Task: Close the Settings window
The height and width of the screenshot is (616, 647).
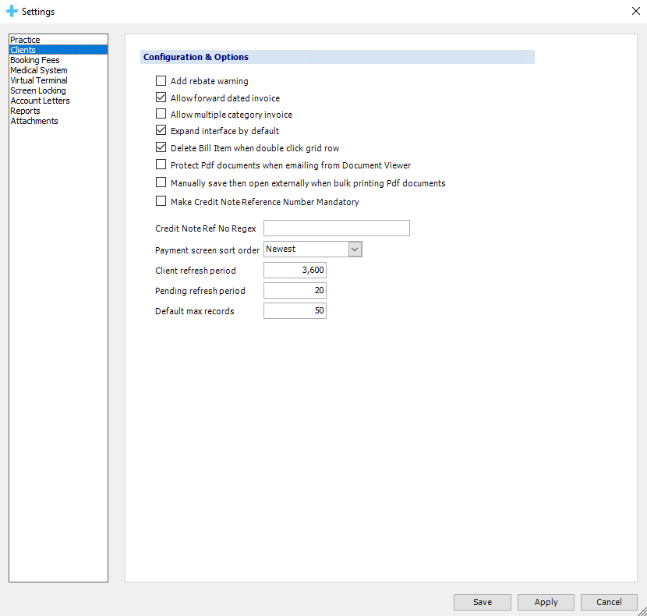Action: (x=635, y=11)
